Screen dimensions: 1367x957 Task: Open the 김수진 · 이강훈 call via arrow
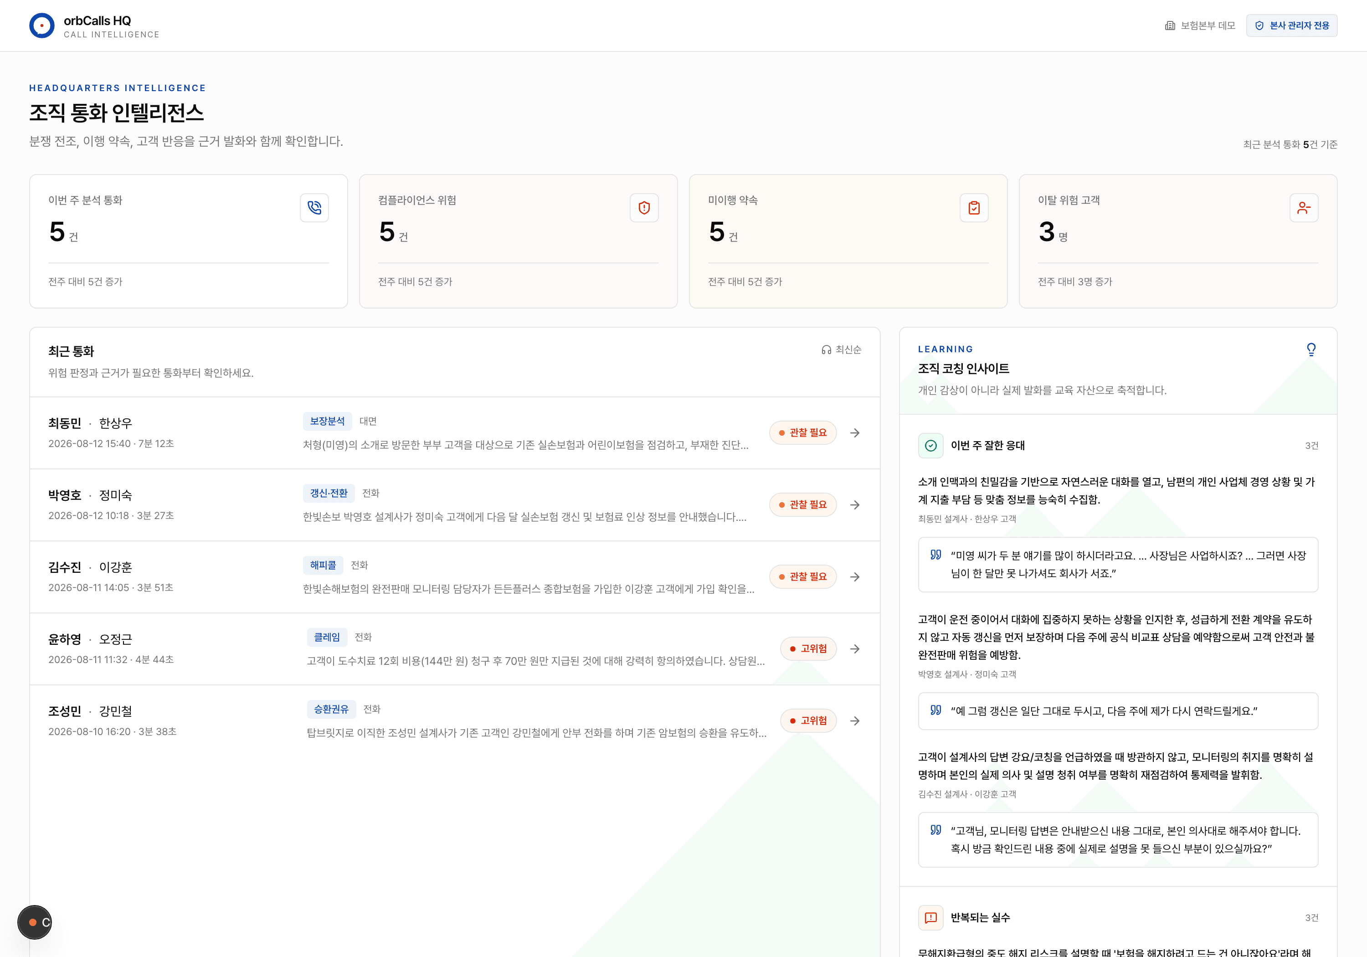click(x=855, y=577)
